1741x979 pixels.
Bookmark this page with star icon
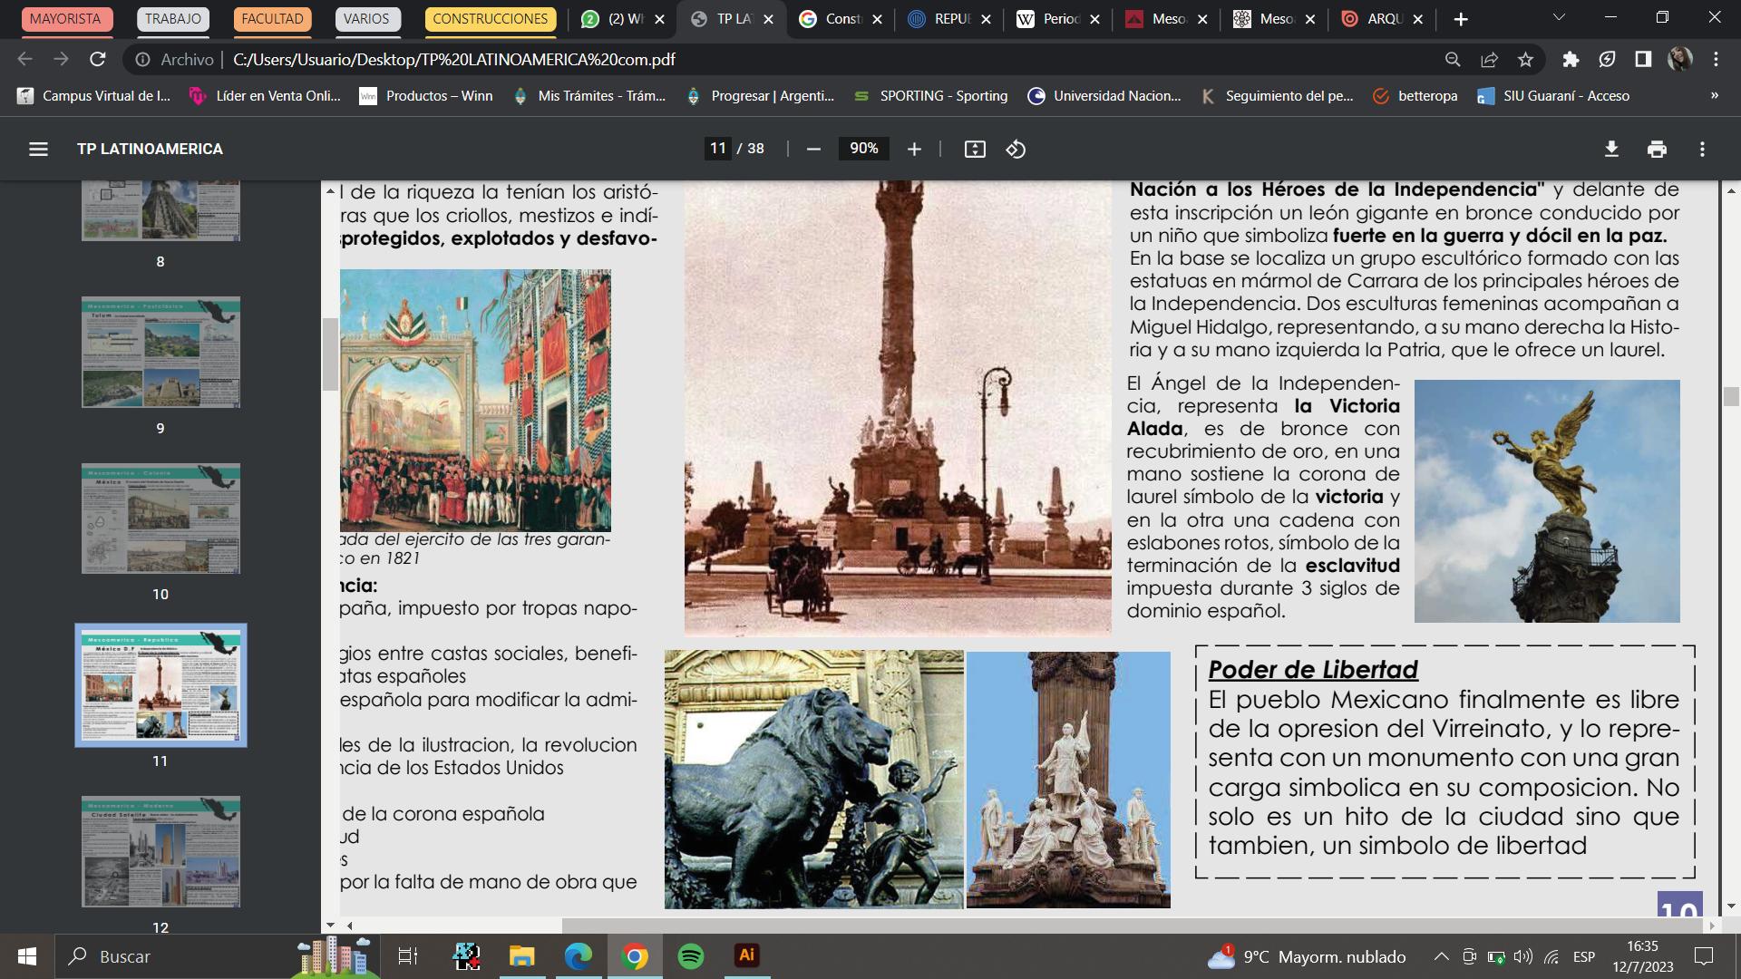tap(1525, 59)
